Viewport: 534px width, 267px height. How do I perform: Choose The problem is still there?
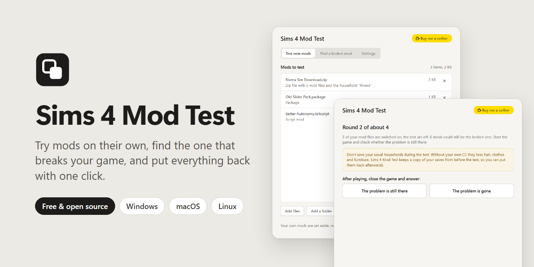coord(385,191)
